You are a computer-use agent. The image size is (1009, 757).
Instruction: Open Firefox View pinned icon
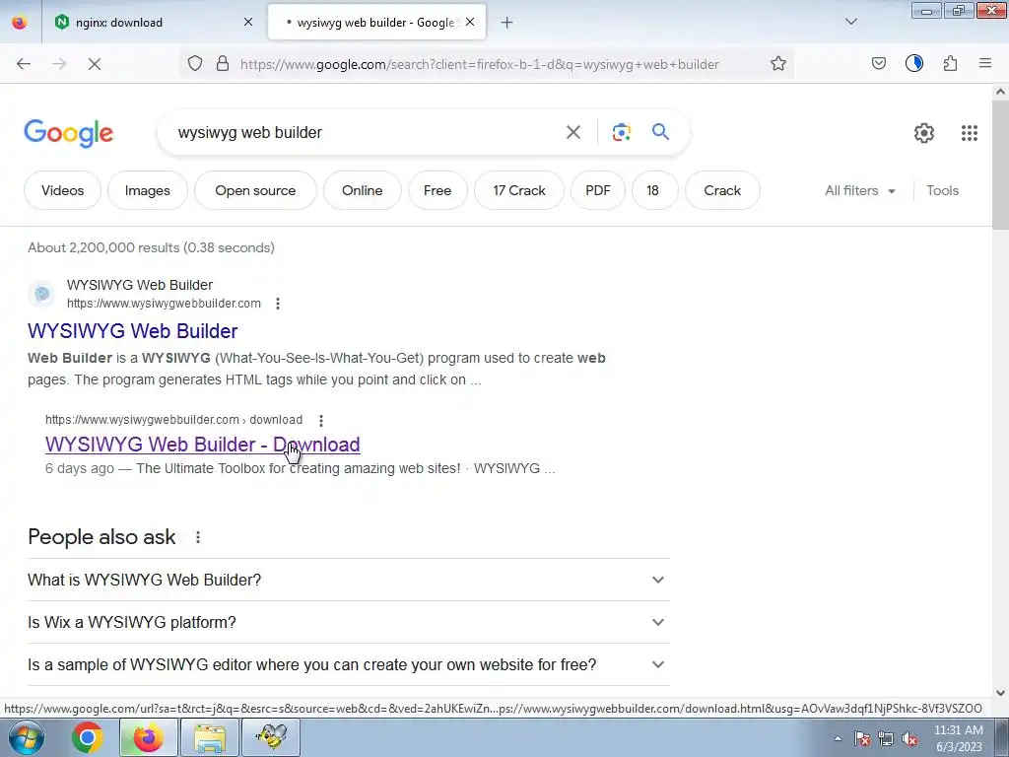point(20,23)
